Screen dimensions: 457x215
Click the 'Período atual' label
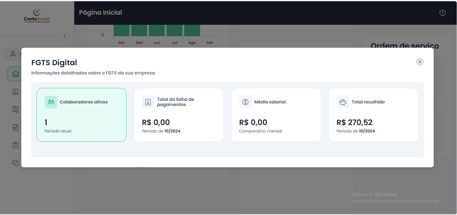point(58,131)
